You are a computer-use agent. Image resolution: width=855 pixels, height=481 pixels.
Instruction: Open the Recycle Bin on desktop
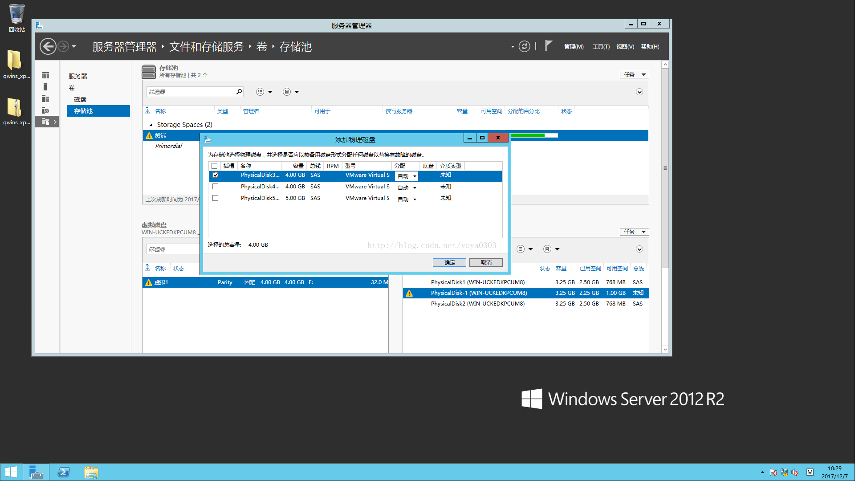coord(16,18)
